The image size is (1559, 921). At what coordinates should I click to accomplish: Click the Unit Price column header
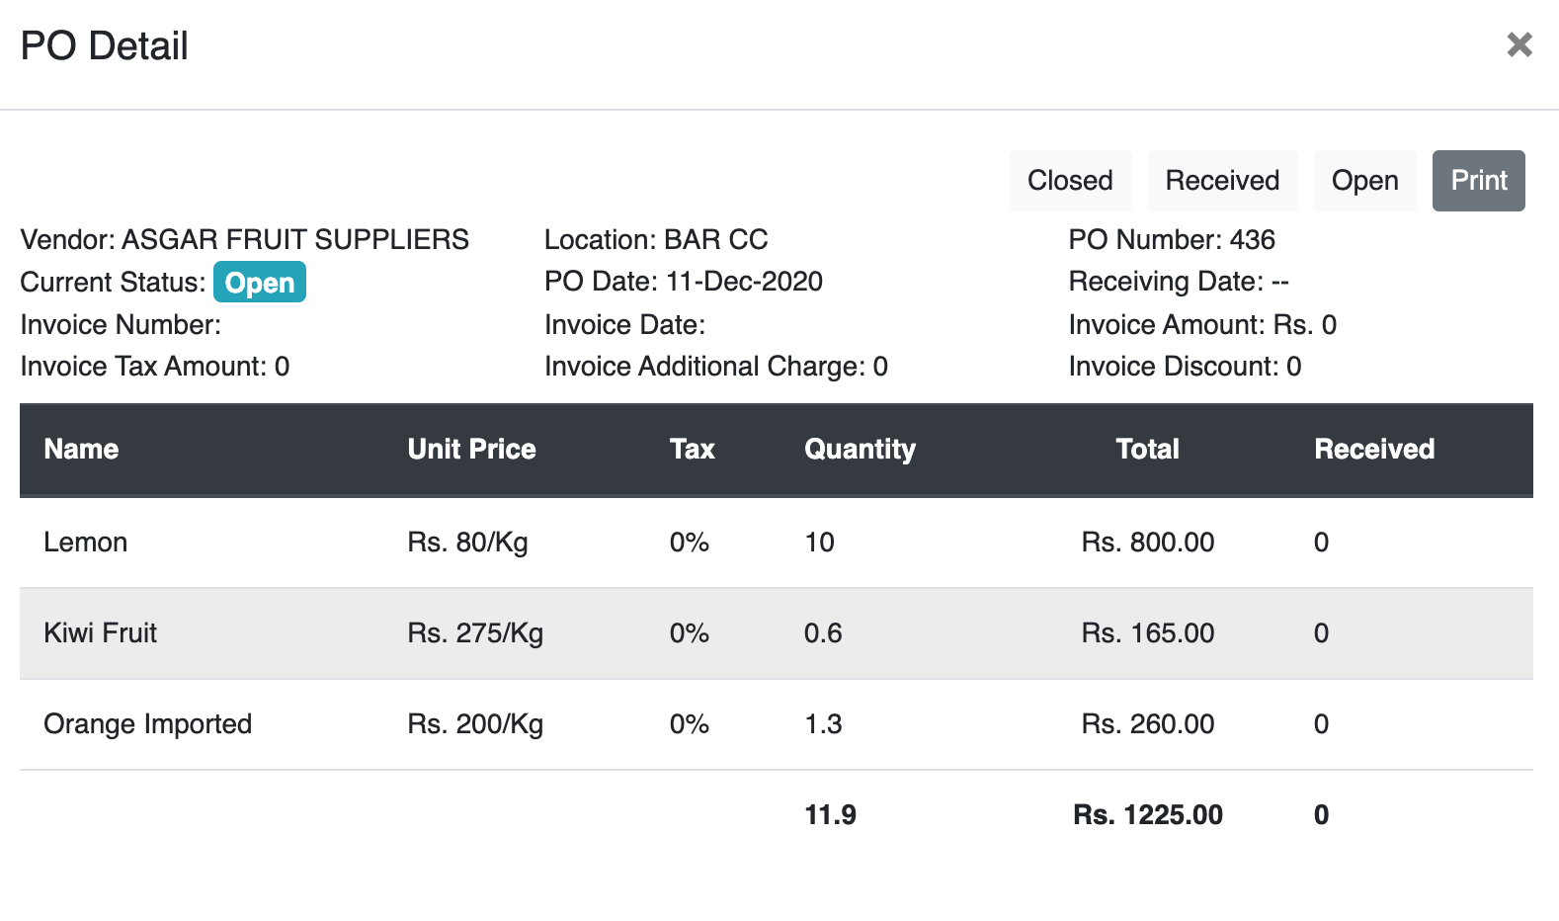[471, 450]
